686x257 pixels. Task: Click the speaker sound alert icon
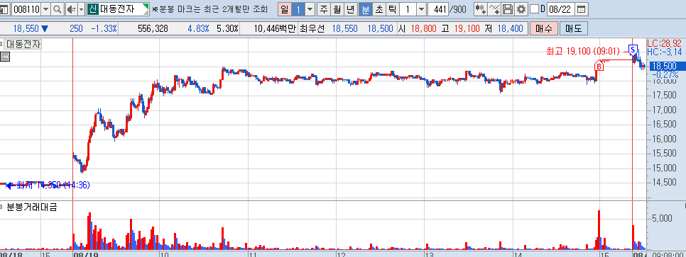coord(71,9)
